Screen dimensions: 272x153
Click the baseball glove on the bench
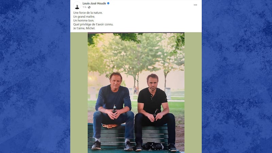point(110,126)
